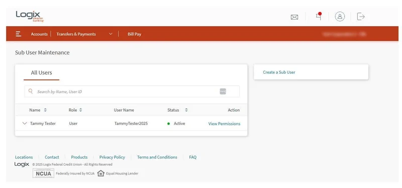Click the log out icon

click(361, 17)
